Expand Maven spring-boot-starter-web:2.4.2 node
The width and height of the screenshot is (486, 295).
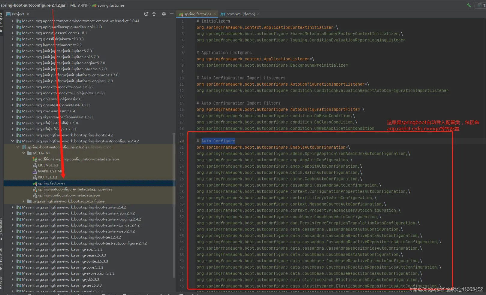(x=12, y=231)
